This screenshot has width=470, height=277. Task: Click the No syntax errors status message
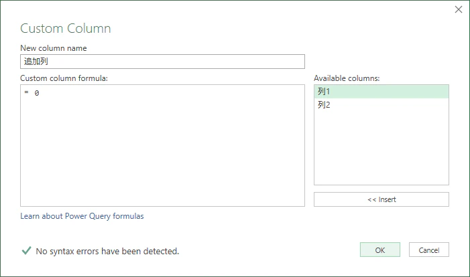(107, 252)
